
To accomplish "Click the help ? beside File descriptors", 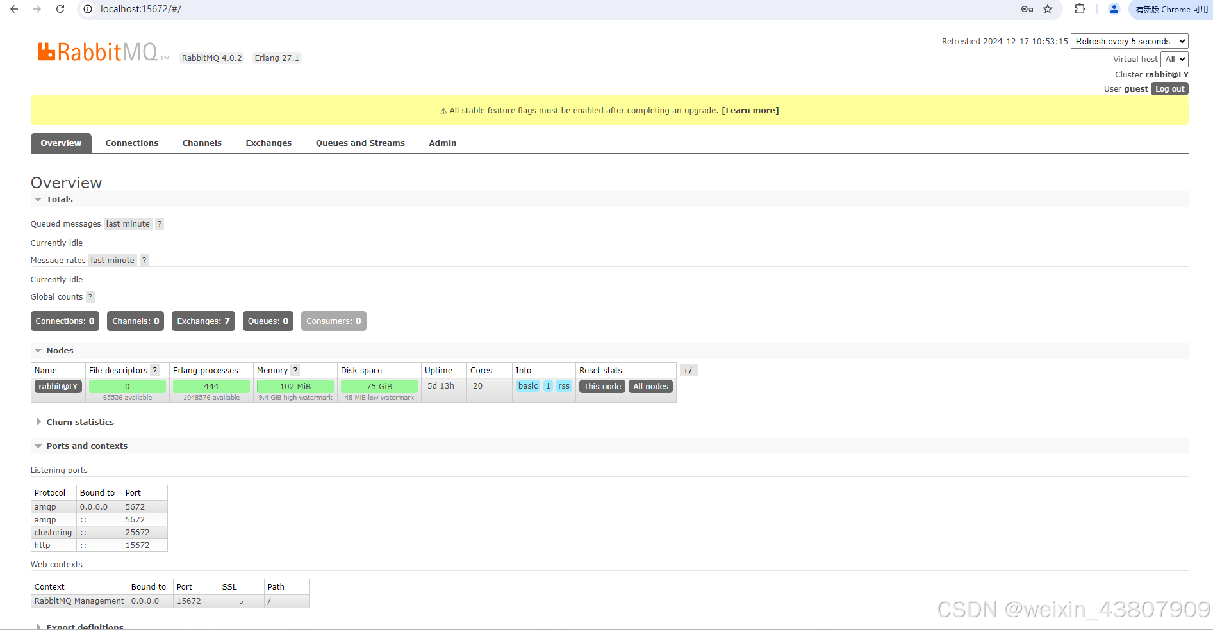I will pyautogui.click(x=154, y=370).
